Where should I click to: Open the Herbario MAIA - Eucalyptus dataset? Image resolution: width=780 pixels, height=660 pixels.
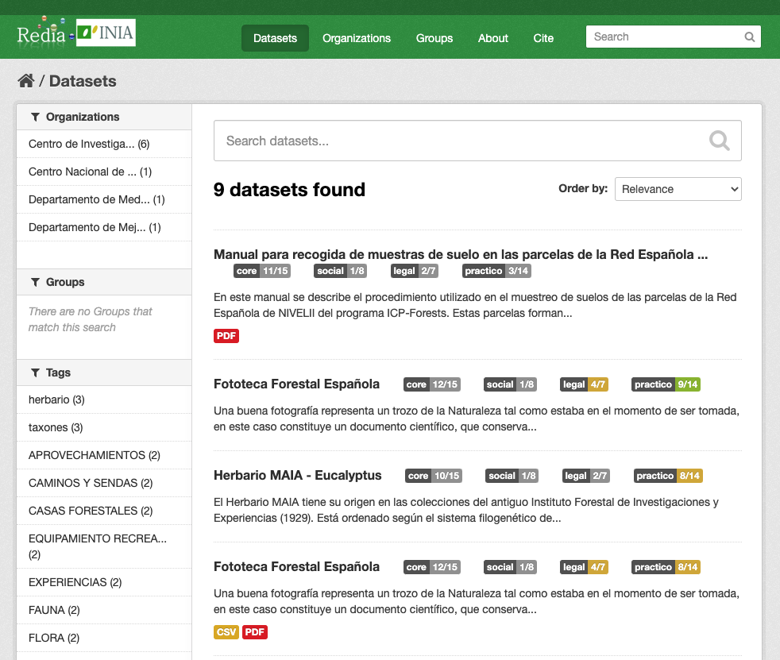(x=298, y=475)
